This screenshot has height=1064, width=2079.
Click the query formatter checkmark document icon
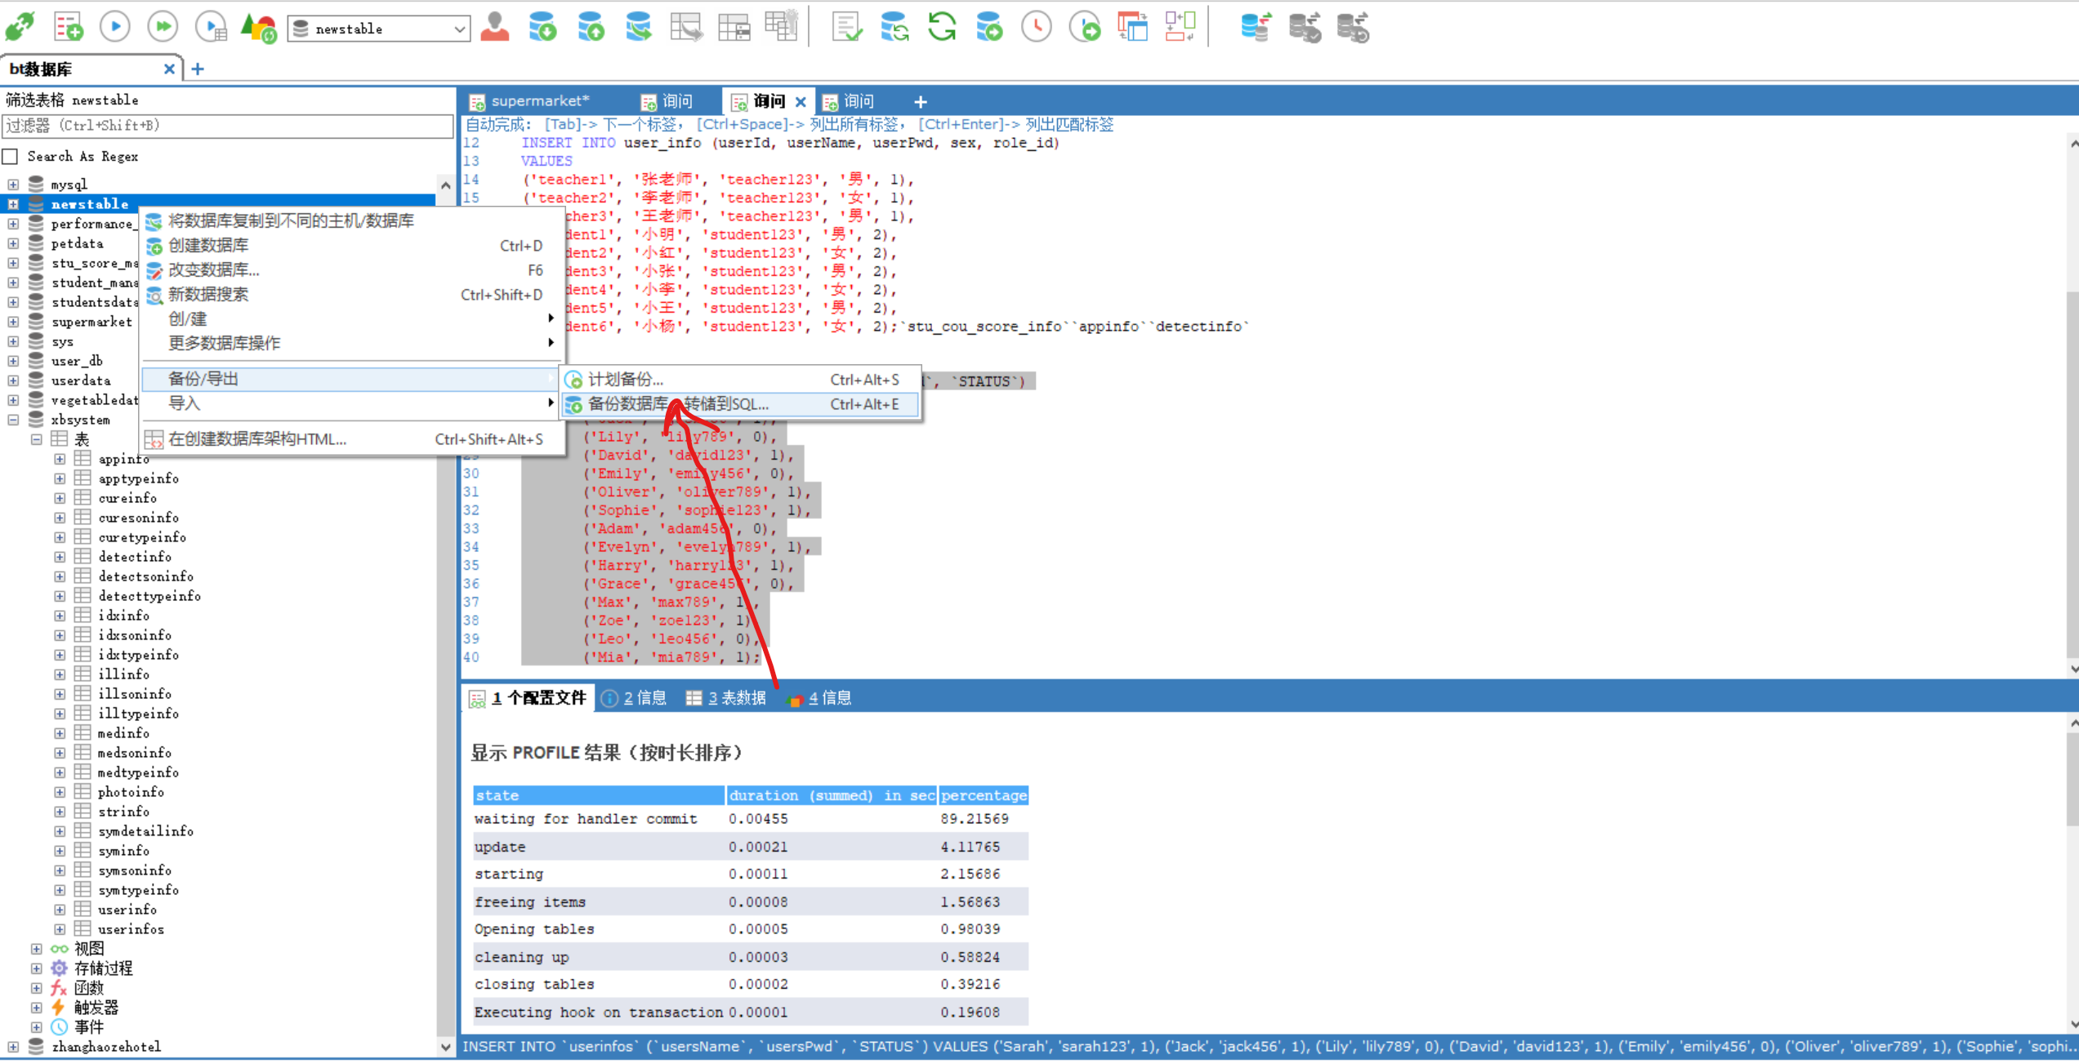coord(847,27)
